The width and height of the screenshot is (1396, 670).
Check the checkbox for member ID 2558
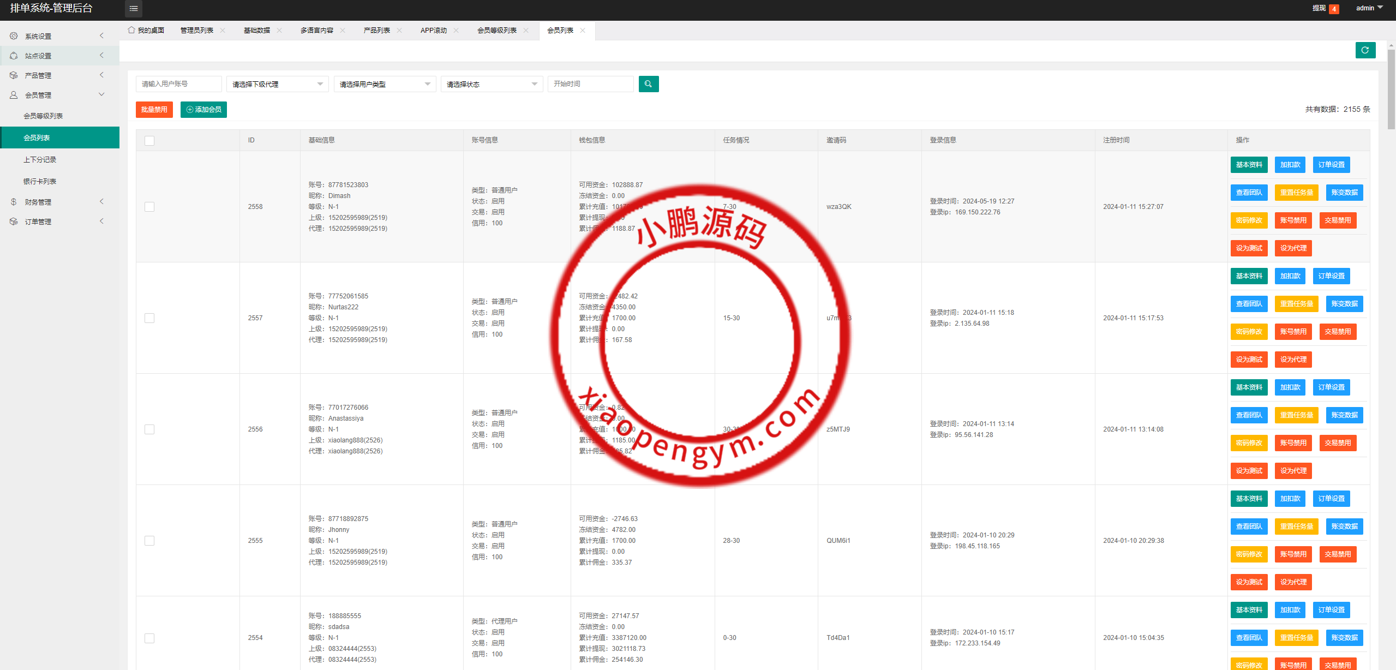click(x=149, y=207)
